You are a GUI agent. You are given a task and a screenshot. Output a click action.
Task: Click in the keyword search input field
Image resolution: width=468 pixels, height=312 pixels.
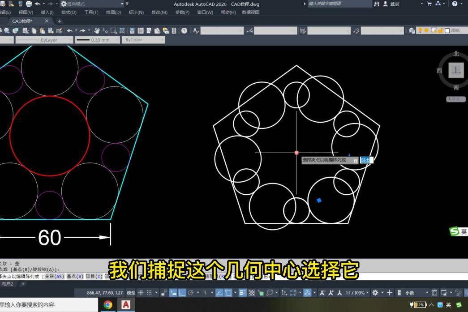tap(339, 4)
